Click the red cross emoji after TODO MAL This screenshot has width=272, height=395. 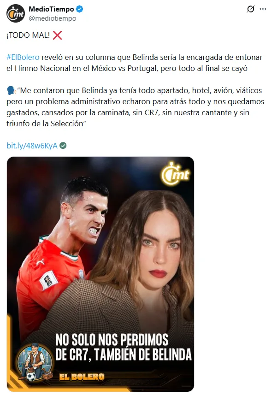(x=58, y=35)
